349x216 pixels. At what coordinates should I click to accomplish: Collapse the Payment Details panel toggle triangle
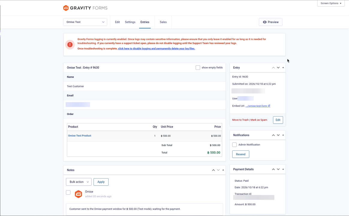tap(283, 169)
